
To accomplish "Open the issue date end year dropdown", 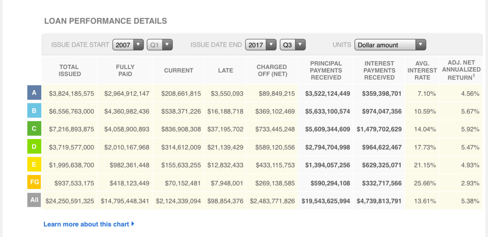I will click(x=261, y=45).
